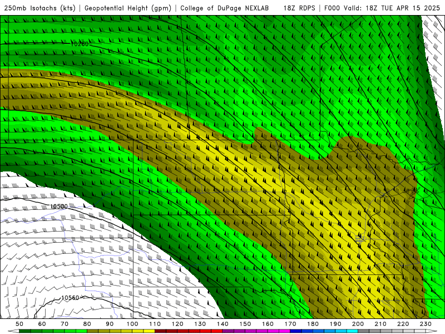445x334 pixels.
Task: Click the left end arrow of the color bar
Action: [13, 331]
